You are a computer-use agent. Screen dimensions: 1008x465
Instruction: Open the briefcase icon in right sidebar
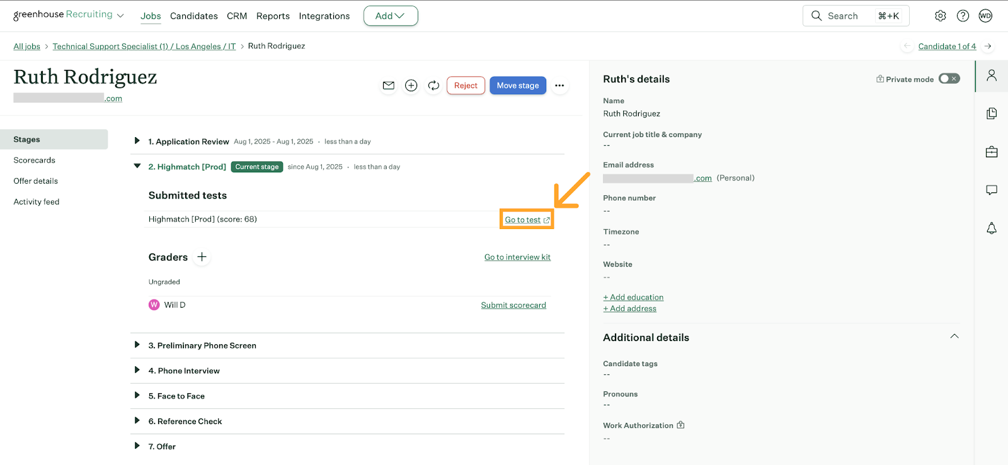(x=991, y=152)
